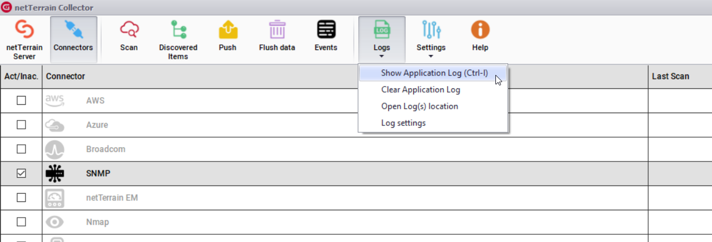Viewport: 712px width, 242px height.
Task: Click the Flush data trash icon
Action: pyautogui.click(x=277, y=29)
